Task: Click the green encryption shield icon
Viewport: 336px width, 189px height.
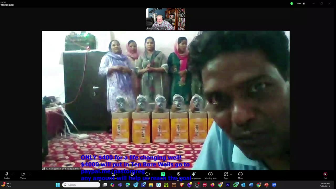Action: pos(292,4)
